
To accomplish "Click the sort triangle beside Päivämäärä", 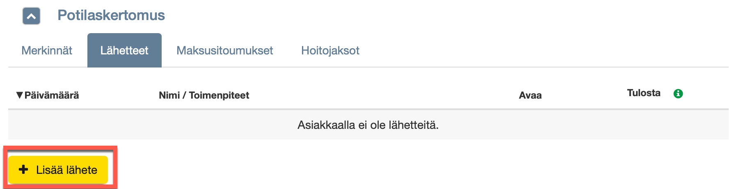I will [x=19, y=95].
